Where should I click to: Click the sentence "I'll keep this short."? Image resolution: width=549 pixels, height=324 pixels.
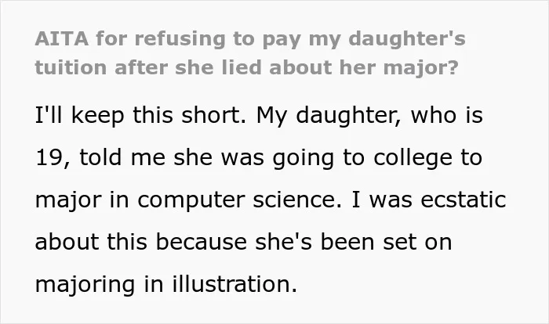point(140,115)
